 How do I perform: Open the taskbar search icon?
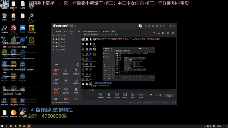coord(6,126)
